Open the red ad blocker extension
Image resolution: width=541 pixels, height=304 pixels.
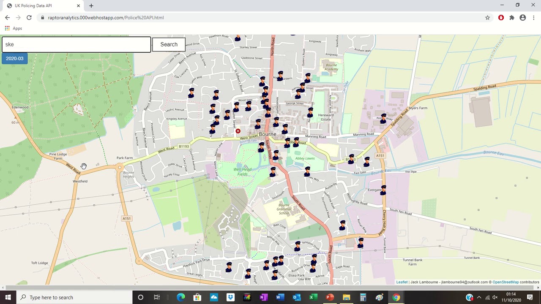(x=501, y=18)
